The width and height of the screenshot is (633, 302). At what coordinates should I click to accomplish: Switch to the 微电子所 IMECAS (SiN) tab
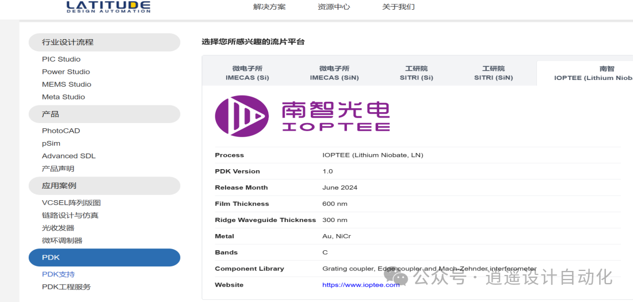click(x=334, y=73)
